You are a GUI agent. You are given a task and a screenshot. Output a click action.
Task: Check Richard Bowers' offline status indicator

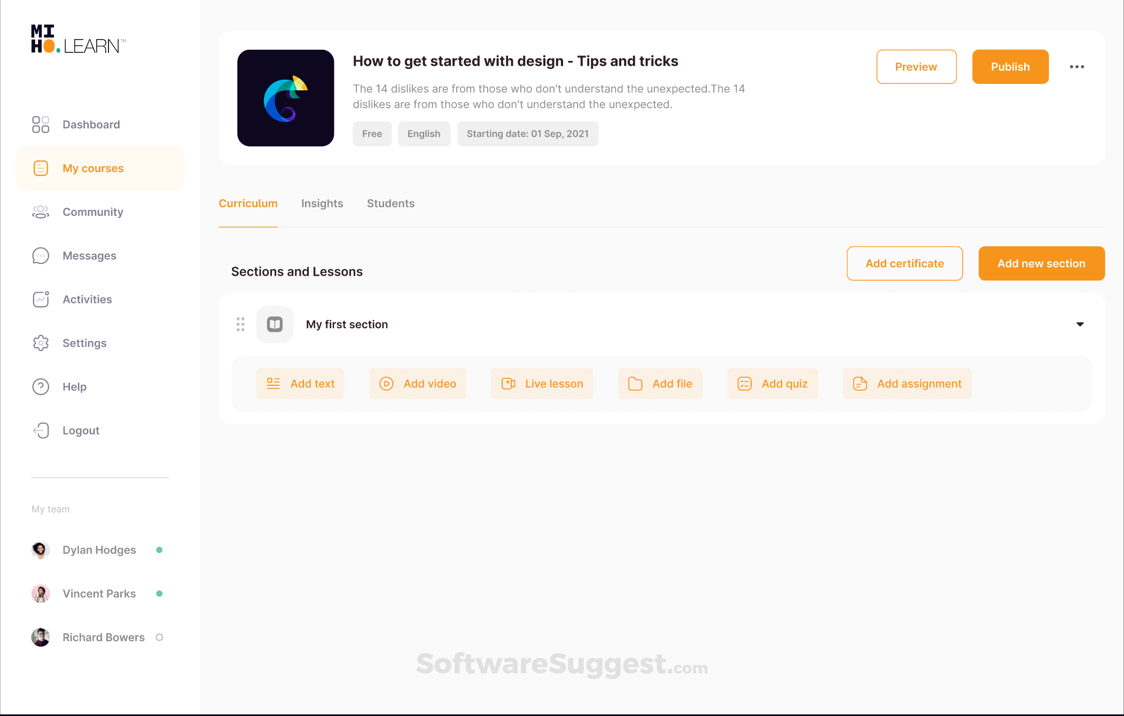(159, 637)
